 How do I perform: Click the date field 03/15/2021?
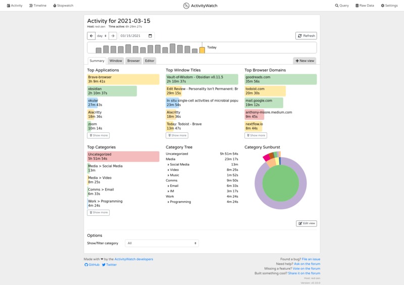pyautogui.click(x=136, y=36)
